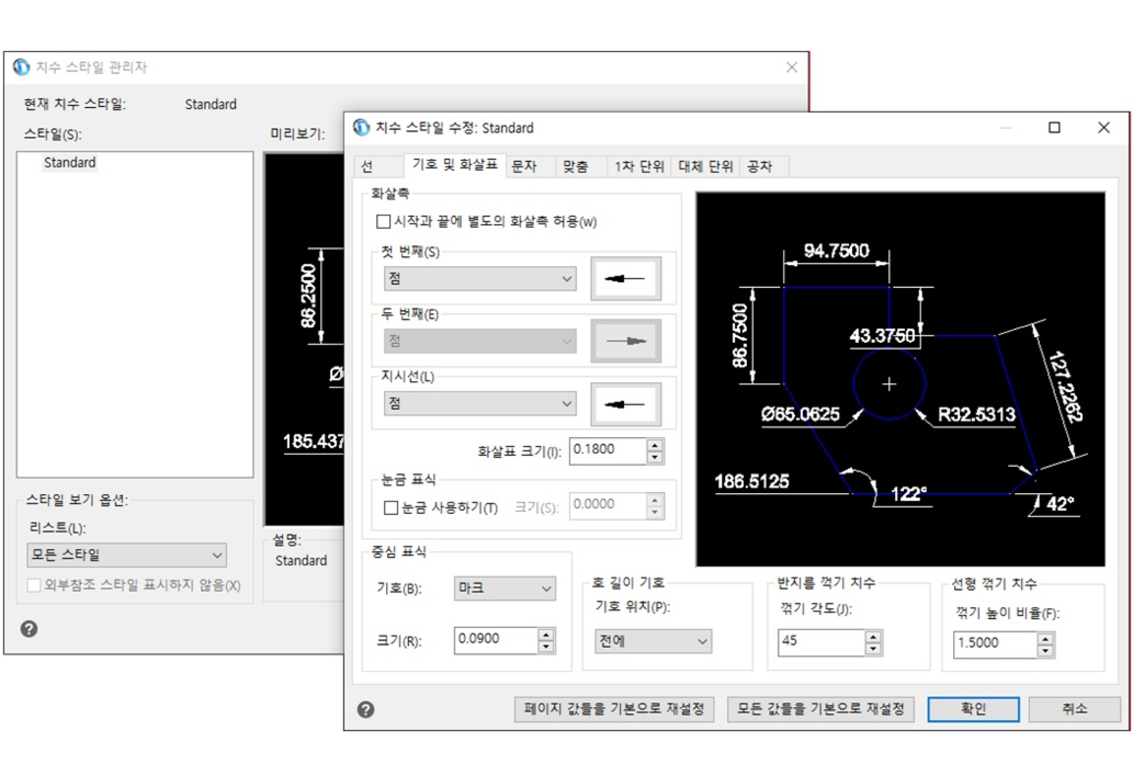Increase 화살표 크기 with the up spinner
1133x780 pixels.
[x=654, y=445]
